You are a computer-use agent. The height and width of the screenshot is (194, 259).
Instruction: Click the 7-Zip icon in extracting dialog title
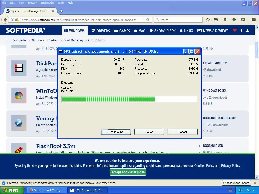[61, 51]
